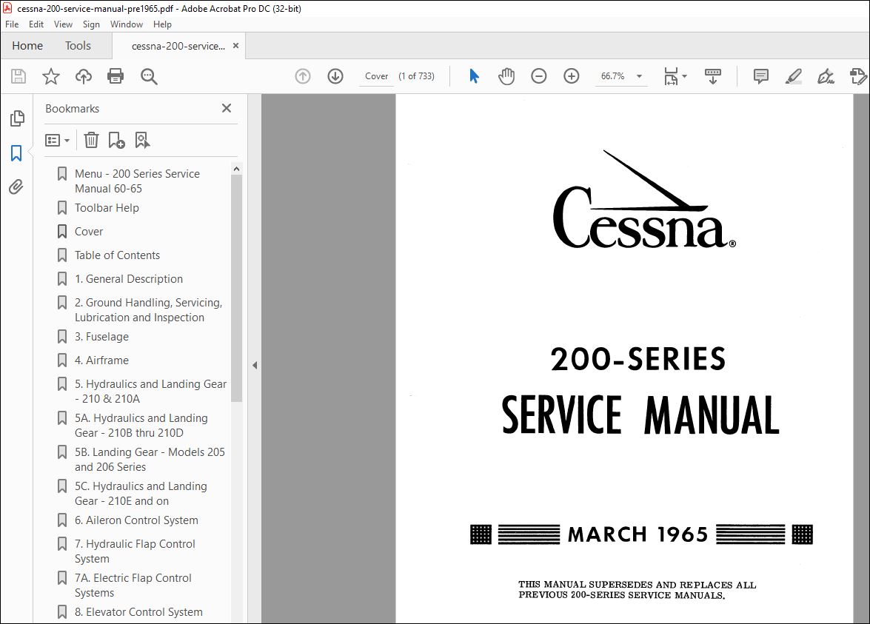Click bookmarks scrollbar up arrow
The image size is (870, 624).
(x=236, y=169)
